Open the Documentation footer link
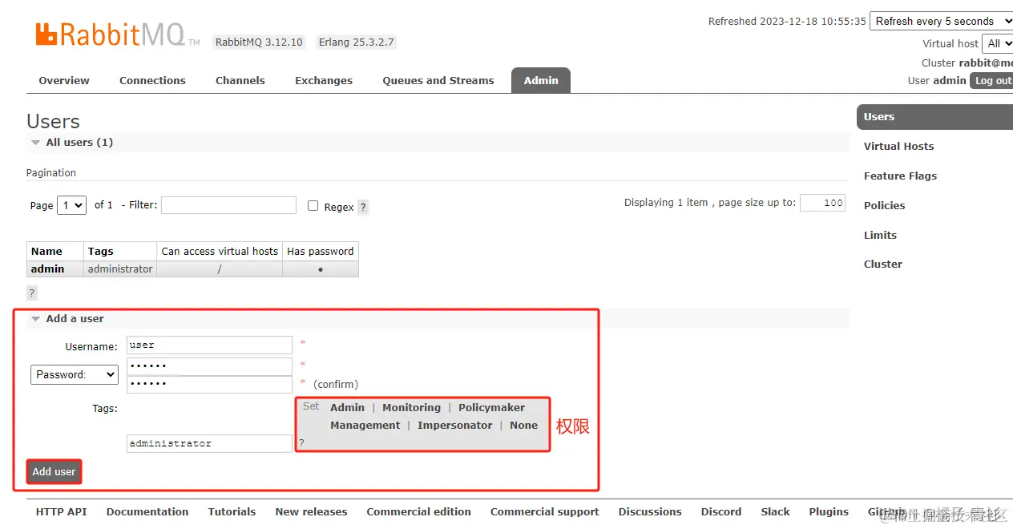This screenshot has width=1013, height=529. [x=147, y=511]
